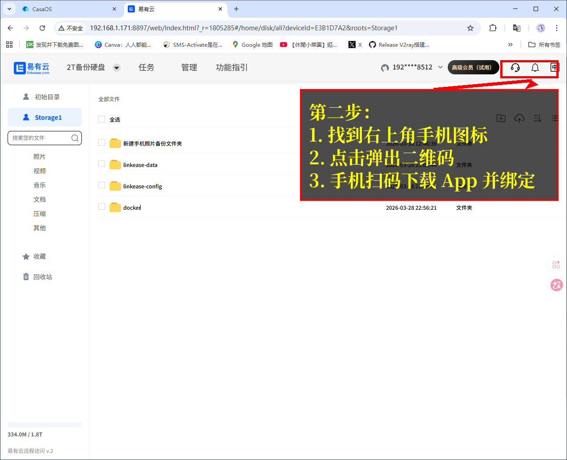567x460 pixels.
Task: Open folder icon of linkease-config
Action: pyautogui.click(x=115, y=186)
